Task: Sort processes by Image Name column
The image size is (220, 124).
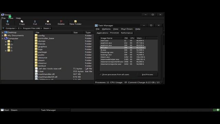Action: [x=111, y=38]
